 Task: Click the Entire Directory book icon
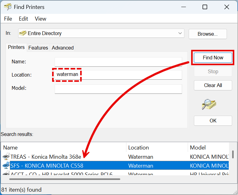(23, 33)
